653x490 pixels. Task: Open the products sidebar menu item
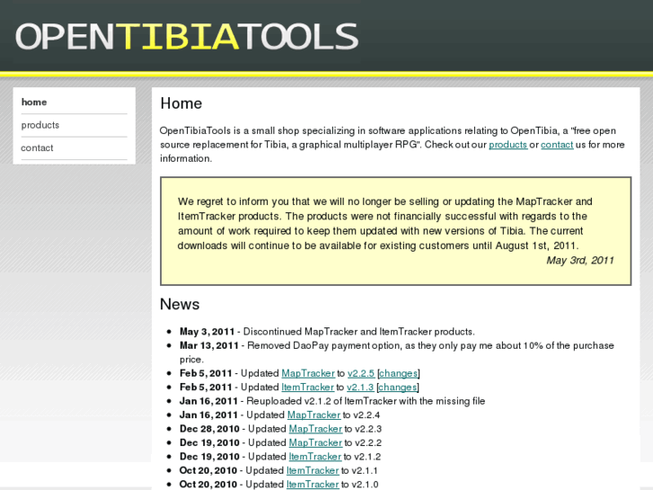[x=40, y=125]
